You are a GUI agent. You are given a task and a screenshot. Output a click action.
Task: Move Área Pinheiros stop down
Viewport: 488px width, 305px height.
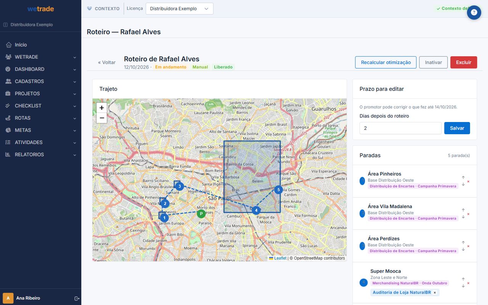coord(463,185)
